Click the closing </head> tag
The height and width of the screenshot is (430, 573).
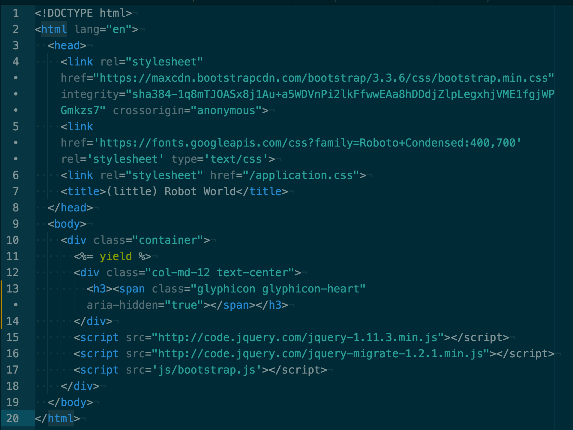pos(70,208)
